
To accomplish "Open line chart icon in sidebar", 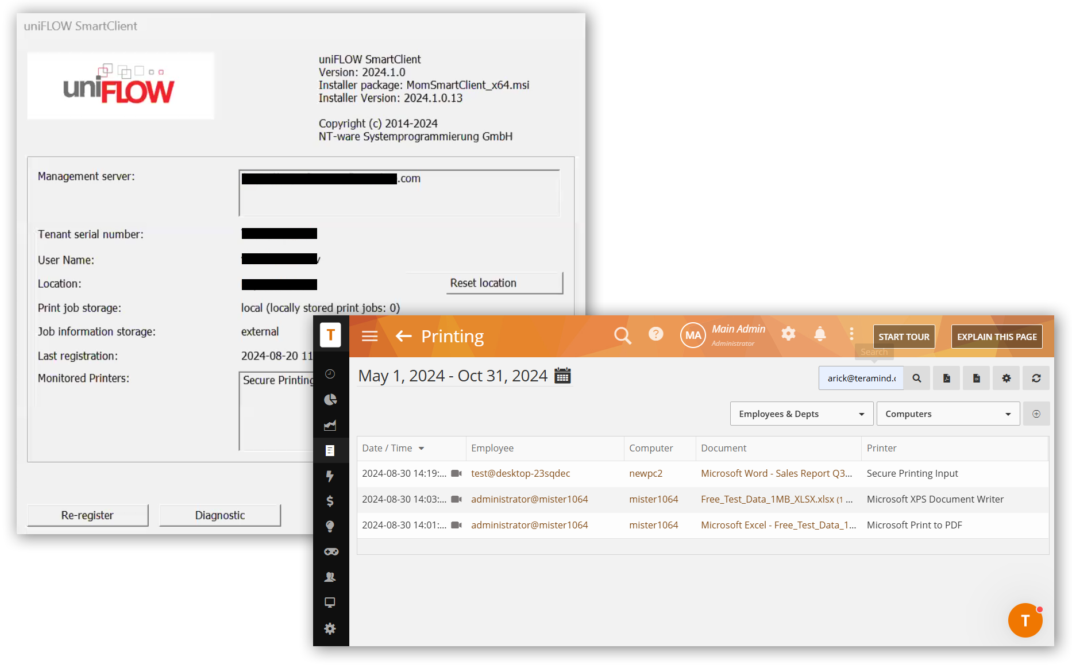I will 330,425.
